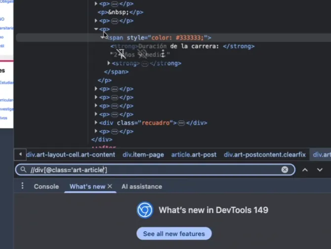This screenshot has width=331, height=249.
Task: Expand the last p element before closing div
Action: [96, 131]
